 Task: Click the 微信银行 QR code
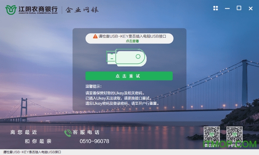pyautogui.click(x=212, y=135)
